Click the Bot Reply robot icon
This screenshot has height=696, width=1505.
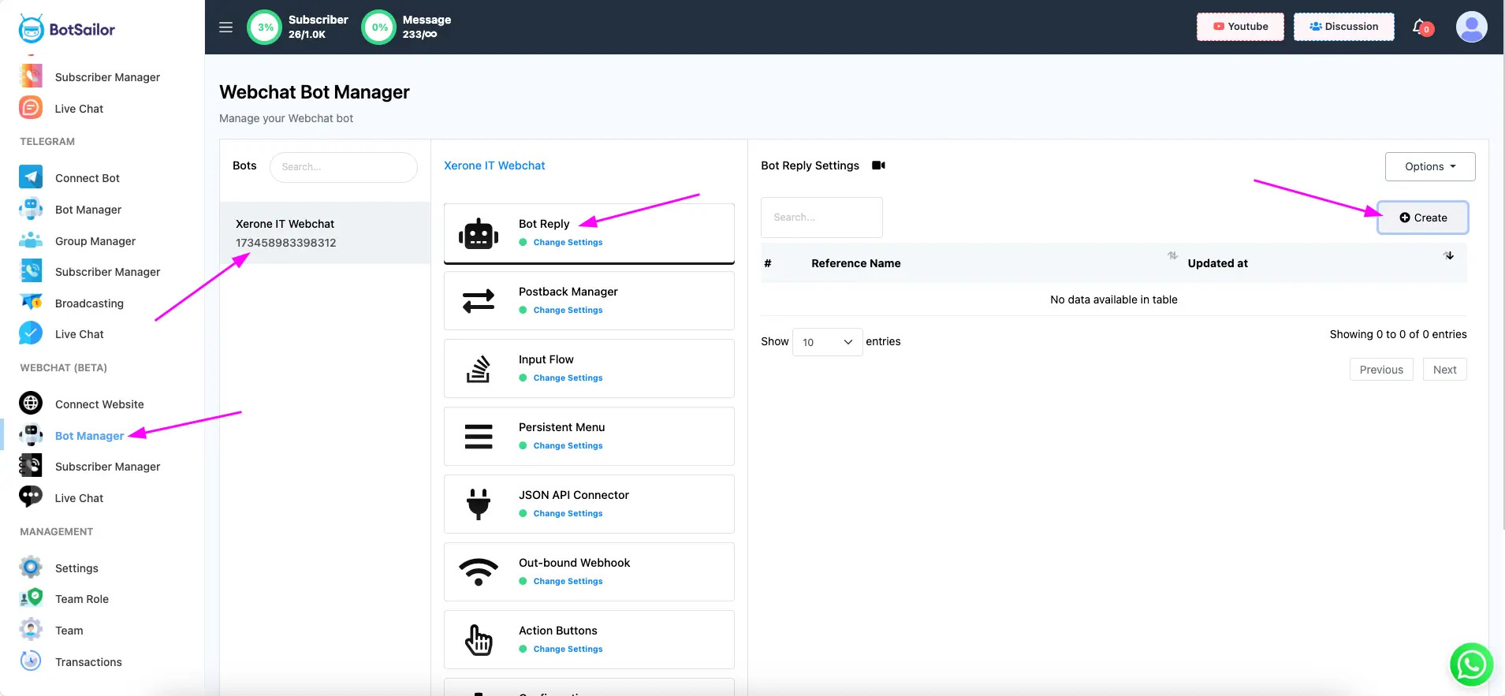click(x=479, y=234)
